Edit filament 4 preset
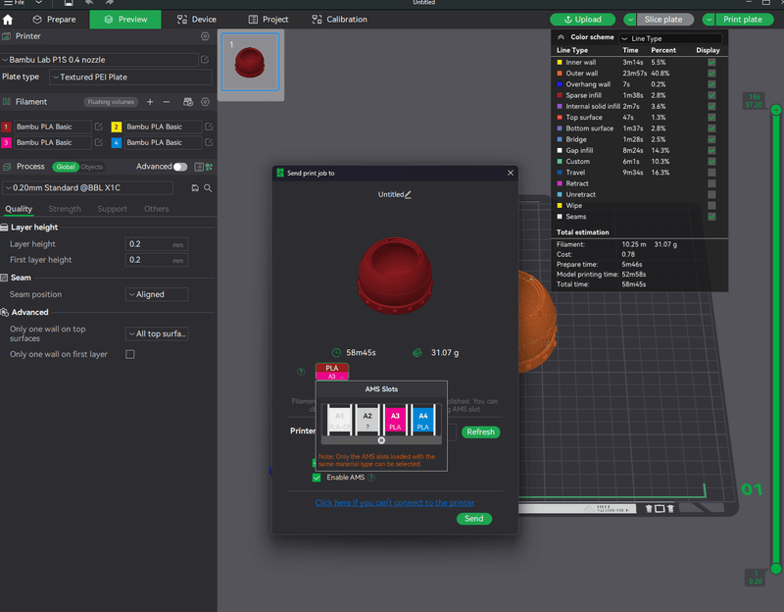 (x=209, y=142)
